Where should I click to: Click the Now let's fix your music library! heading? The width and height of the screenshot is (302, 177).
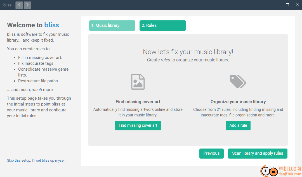point(188,52)
